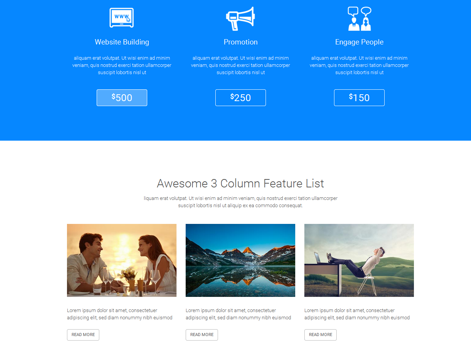The height and width of the screenshot is (352, 471).
Task: Select the $500 price button
Action: [x=122, y=98]
